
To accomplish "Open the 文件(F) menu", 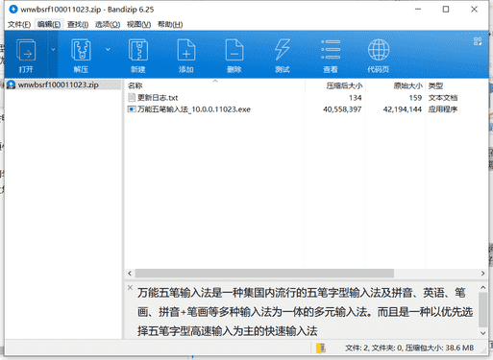I will pyautogui.click(x=19, y=24).
